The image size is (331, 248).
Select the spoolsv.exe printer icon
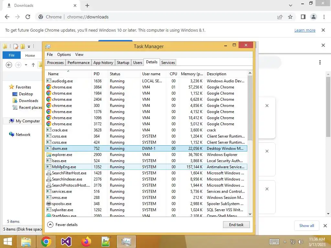[x=49, y=204]
